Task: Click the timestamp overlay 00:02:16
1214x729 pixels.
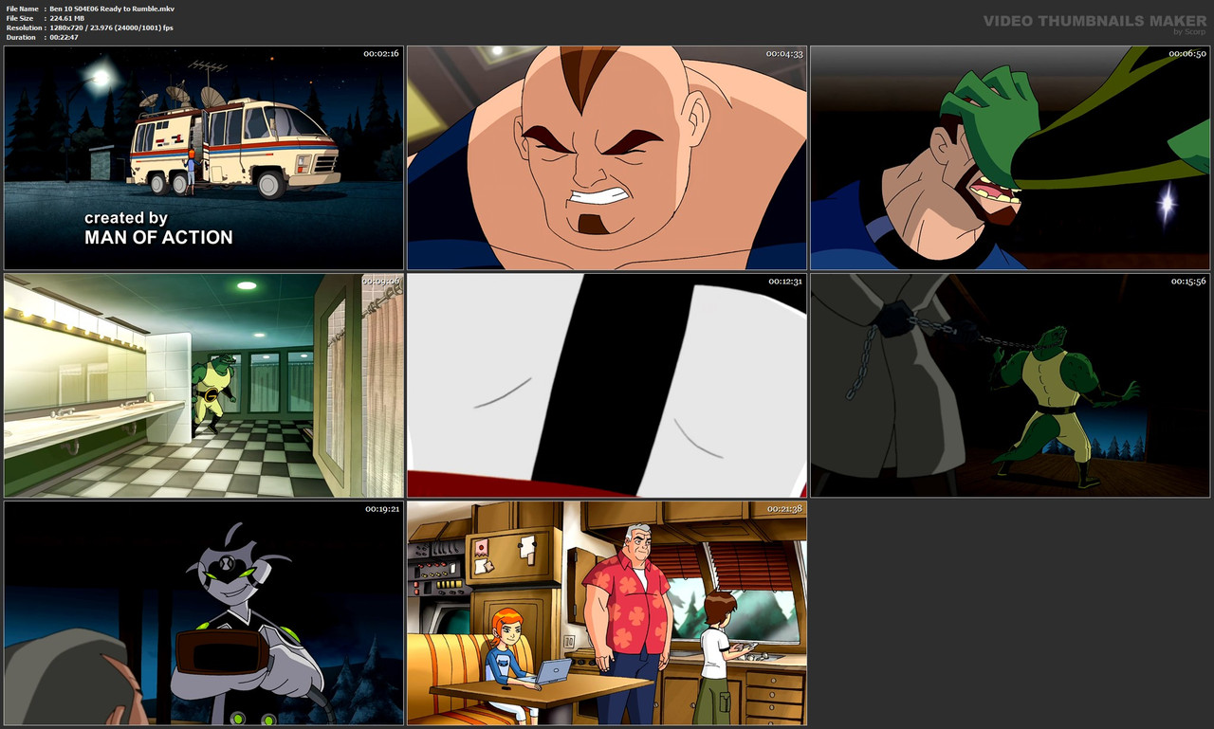Action: (379, 54)
